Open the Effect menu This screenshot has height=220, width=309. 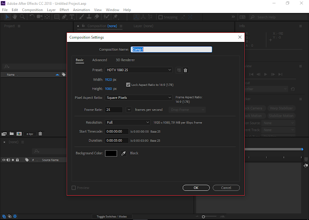[64, 10]
